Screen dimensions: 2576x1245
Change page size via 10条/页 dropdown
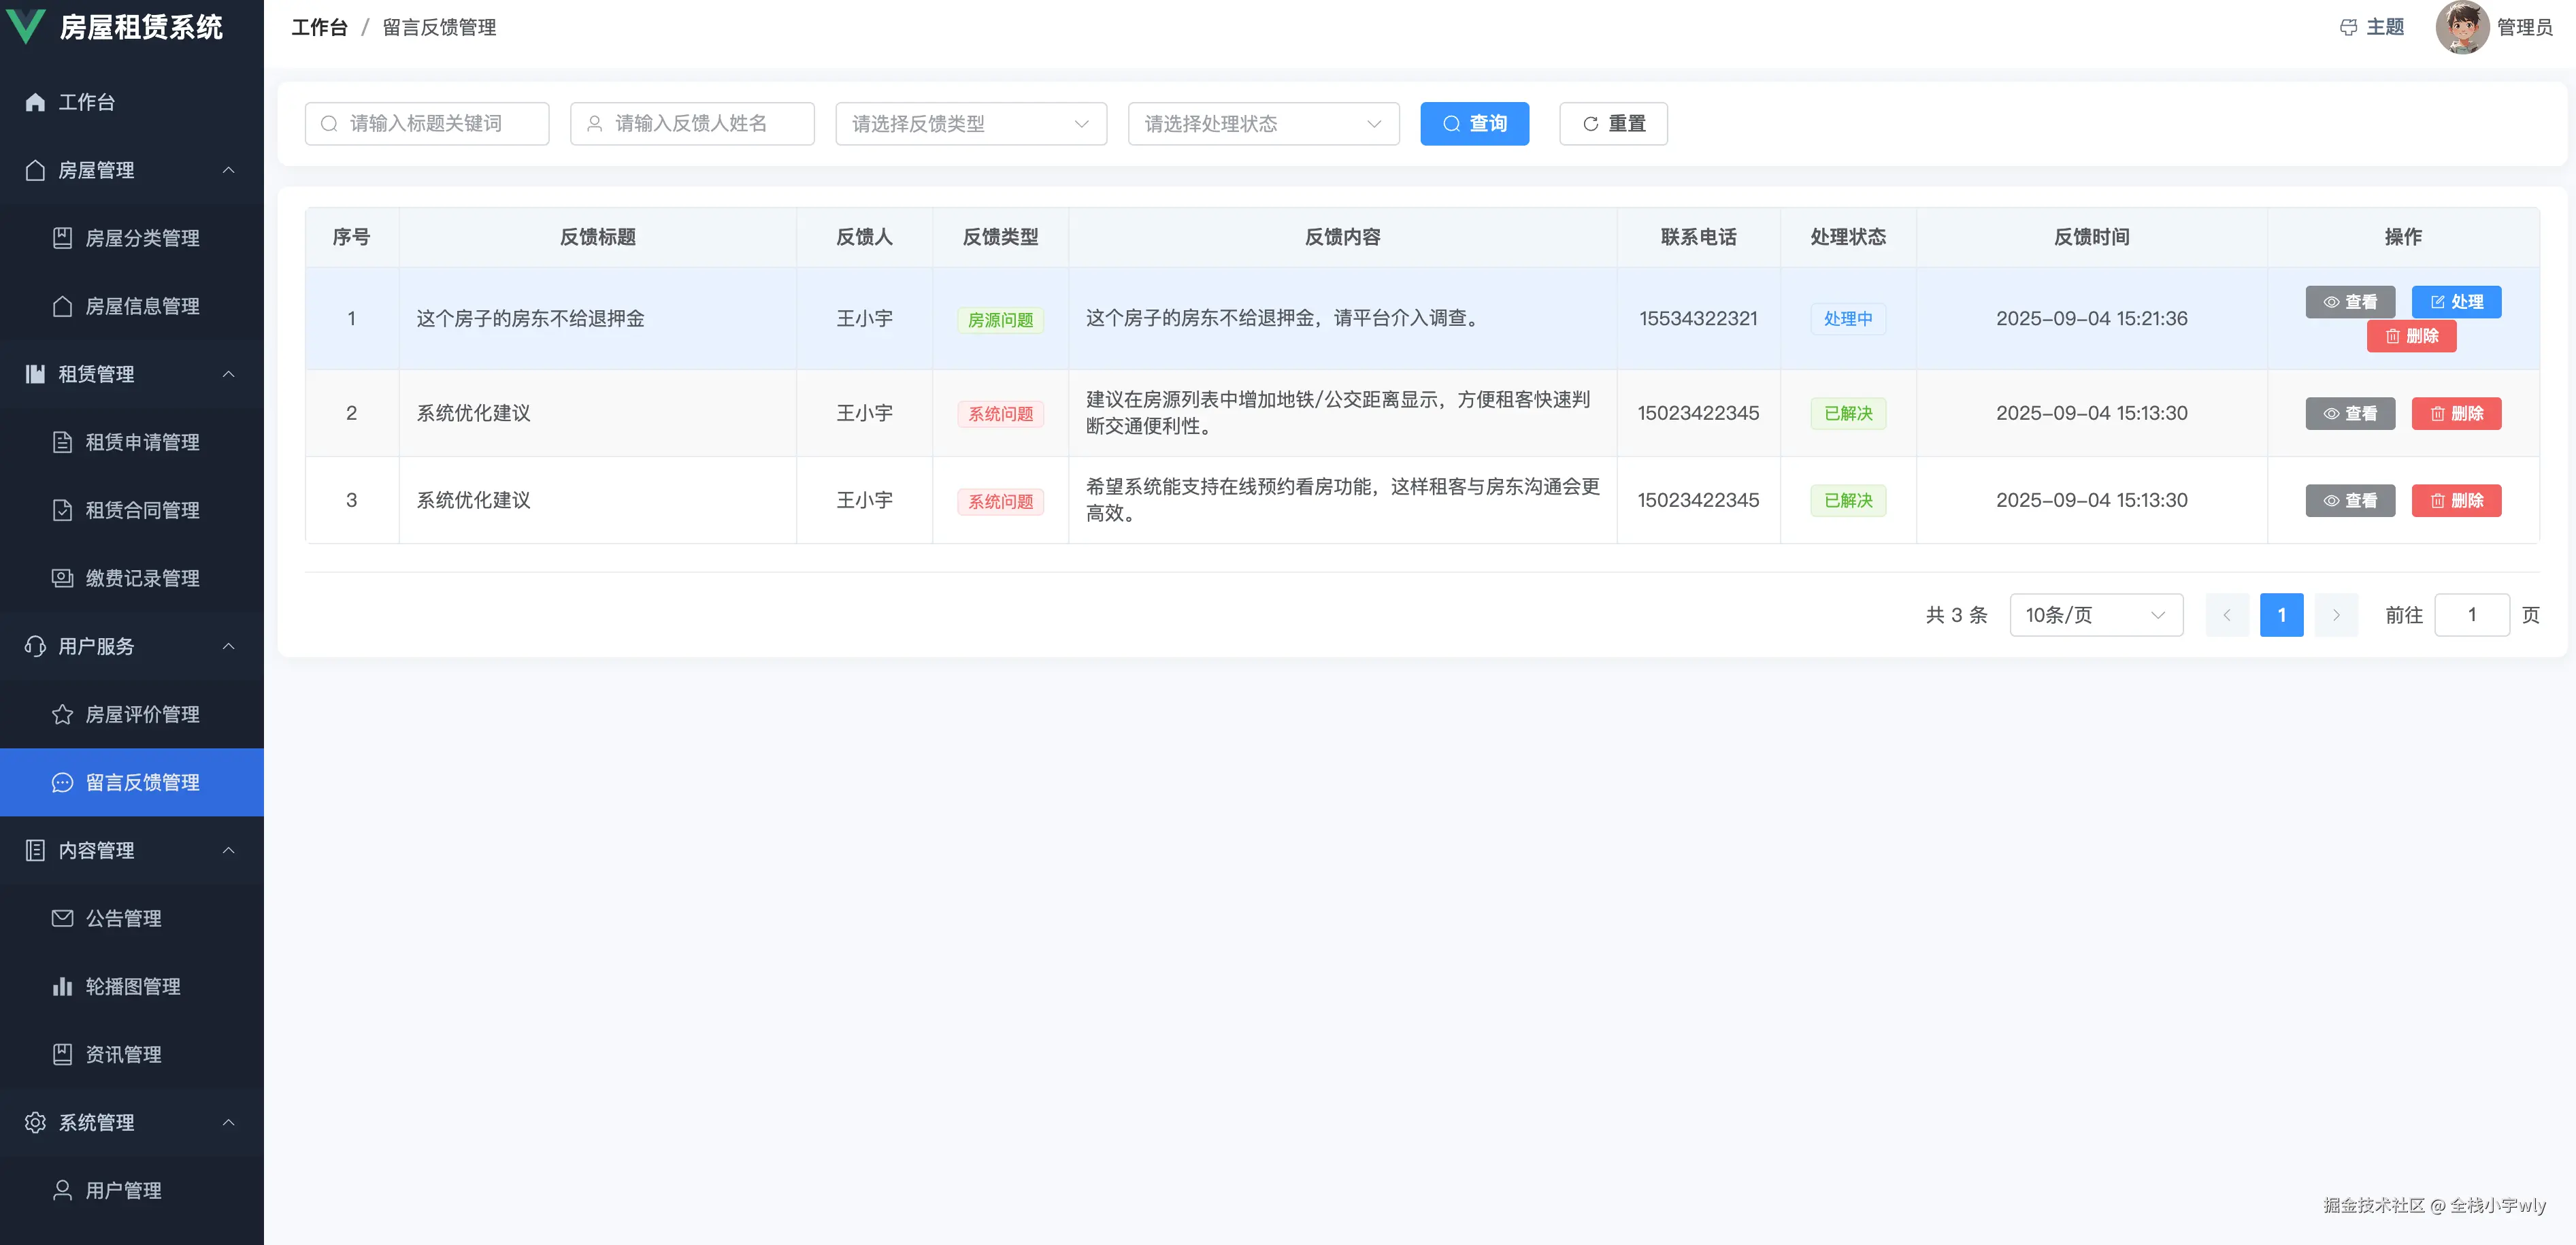(2096, 615)
